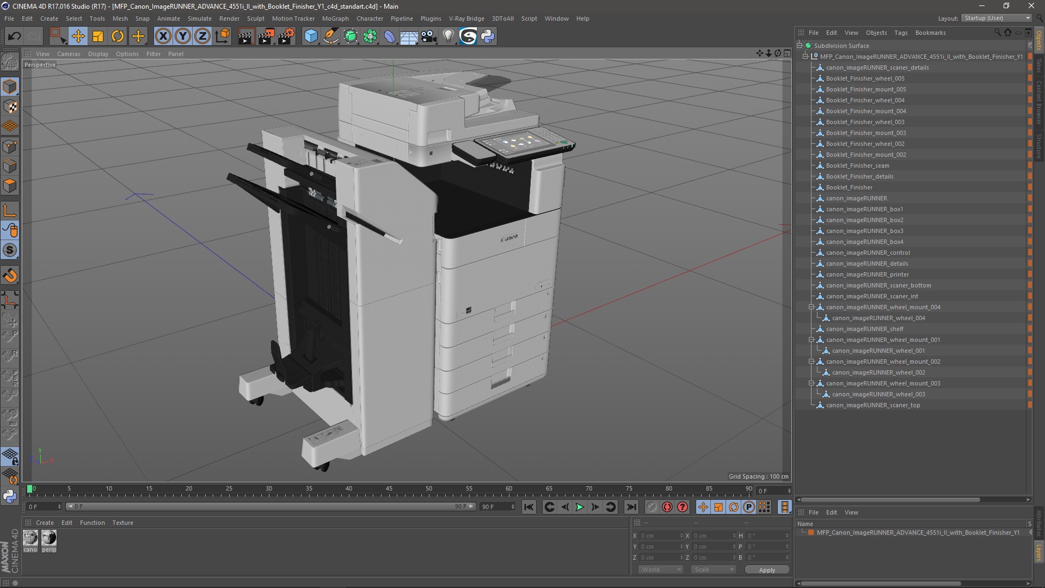The image size is (1045, 588).
Task: Click the Undo arrow icon
Action: [x=14, y=36]
